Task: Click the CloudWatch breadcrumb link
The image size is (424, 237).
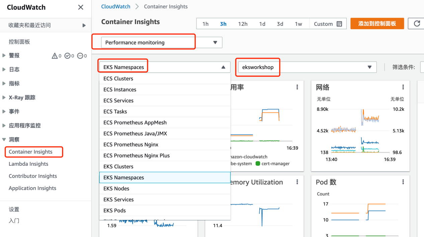Action: [115, 6]
